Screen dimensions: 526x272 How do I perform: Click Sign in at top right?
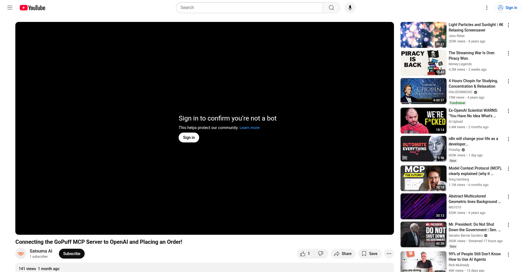(x=508, y=8)
